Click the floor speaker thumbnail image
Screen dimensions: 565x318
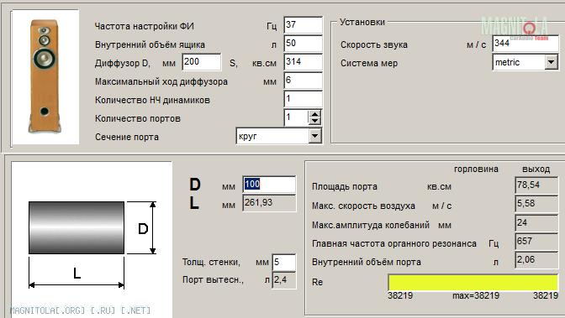point(45,76)
